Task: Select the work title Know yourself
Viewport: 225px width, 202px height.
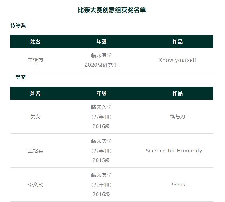Action: pyautogui.click(x=178, y=60)
